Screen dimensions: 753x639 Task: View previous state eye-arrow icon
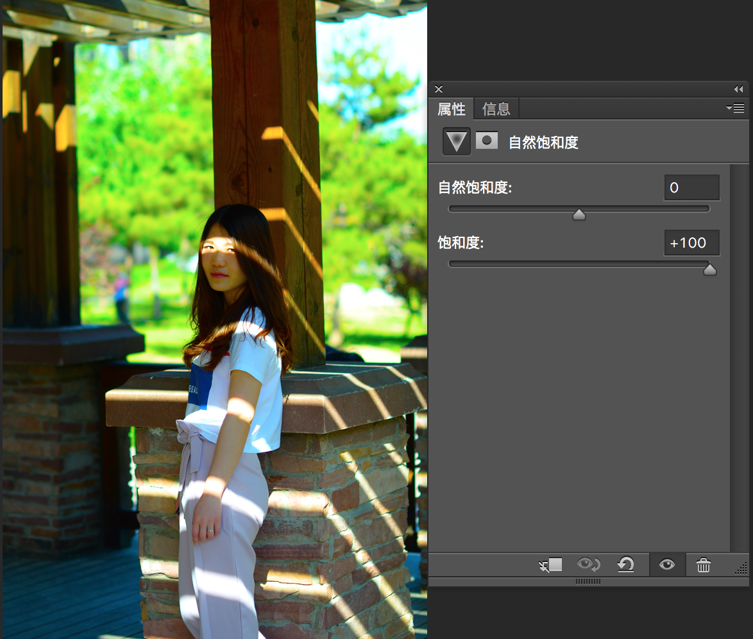[x=588, y=564]
